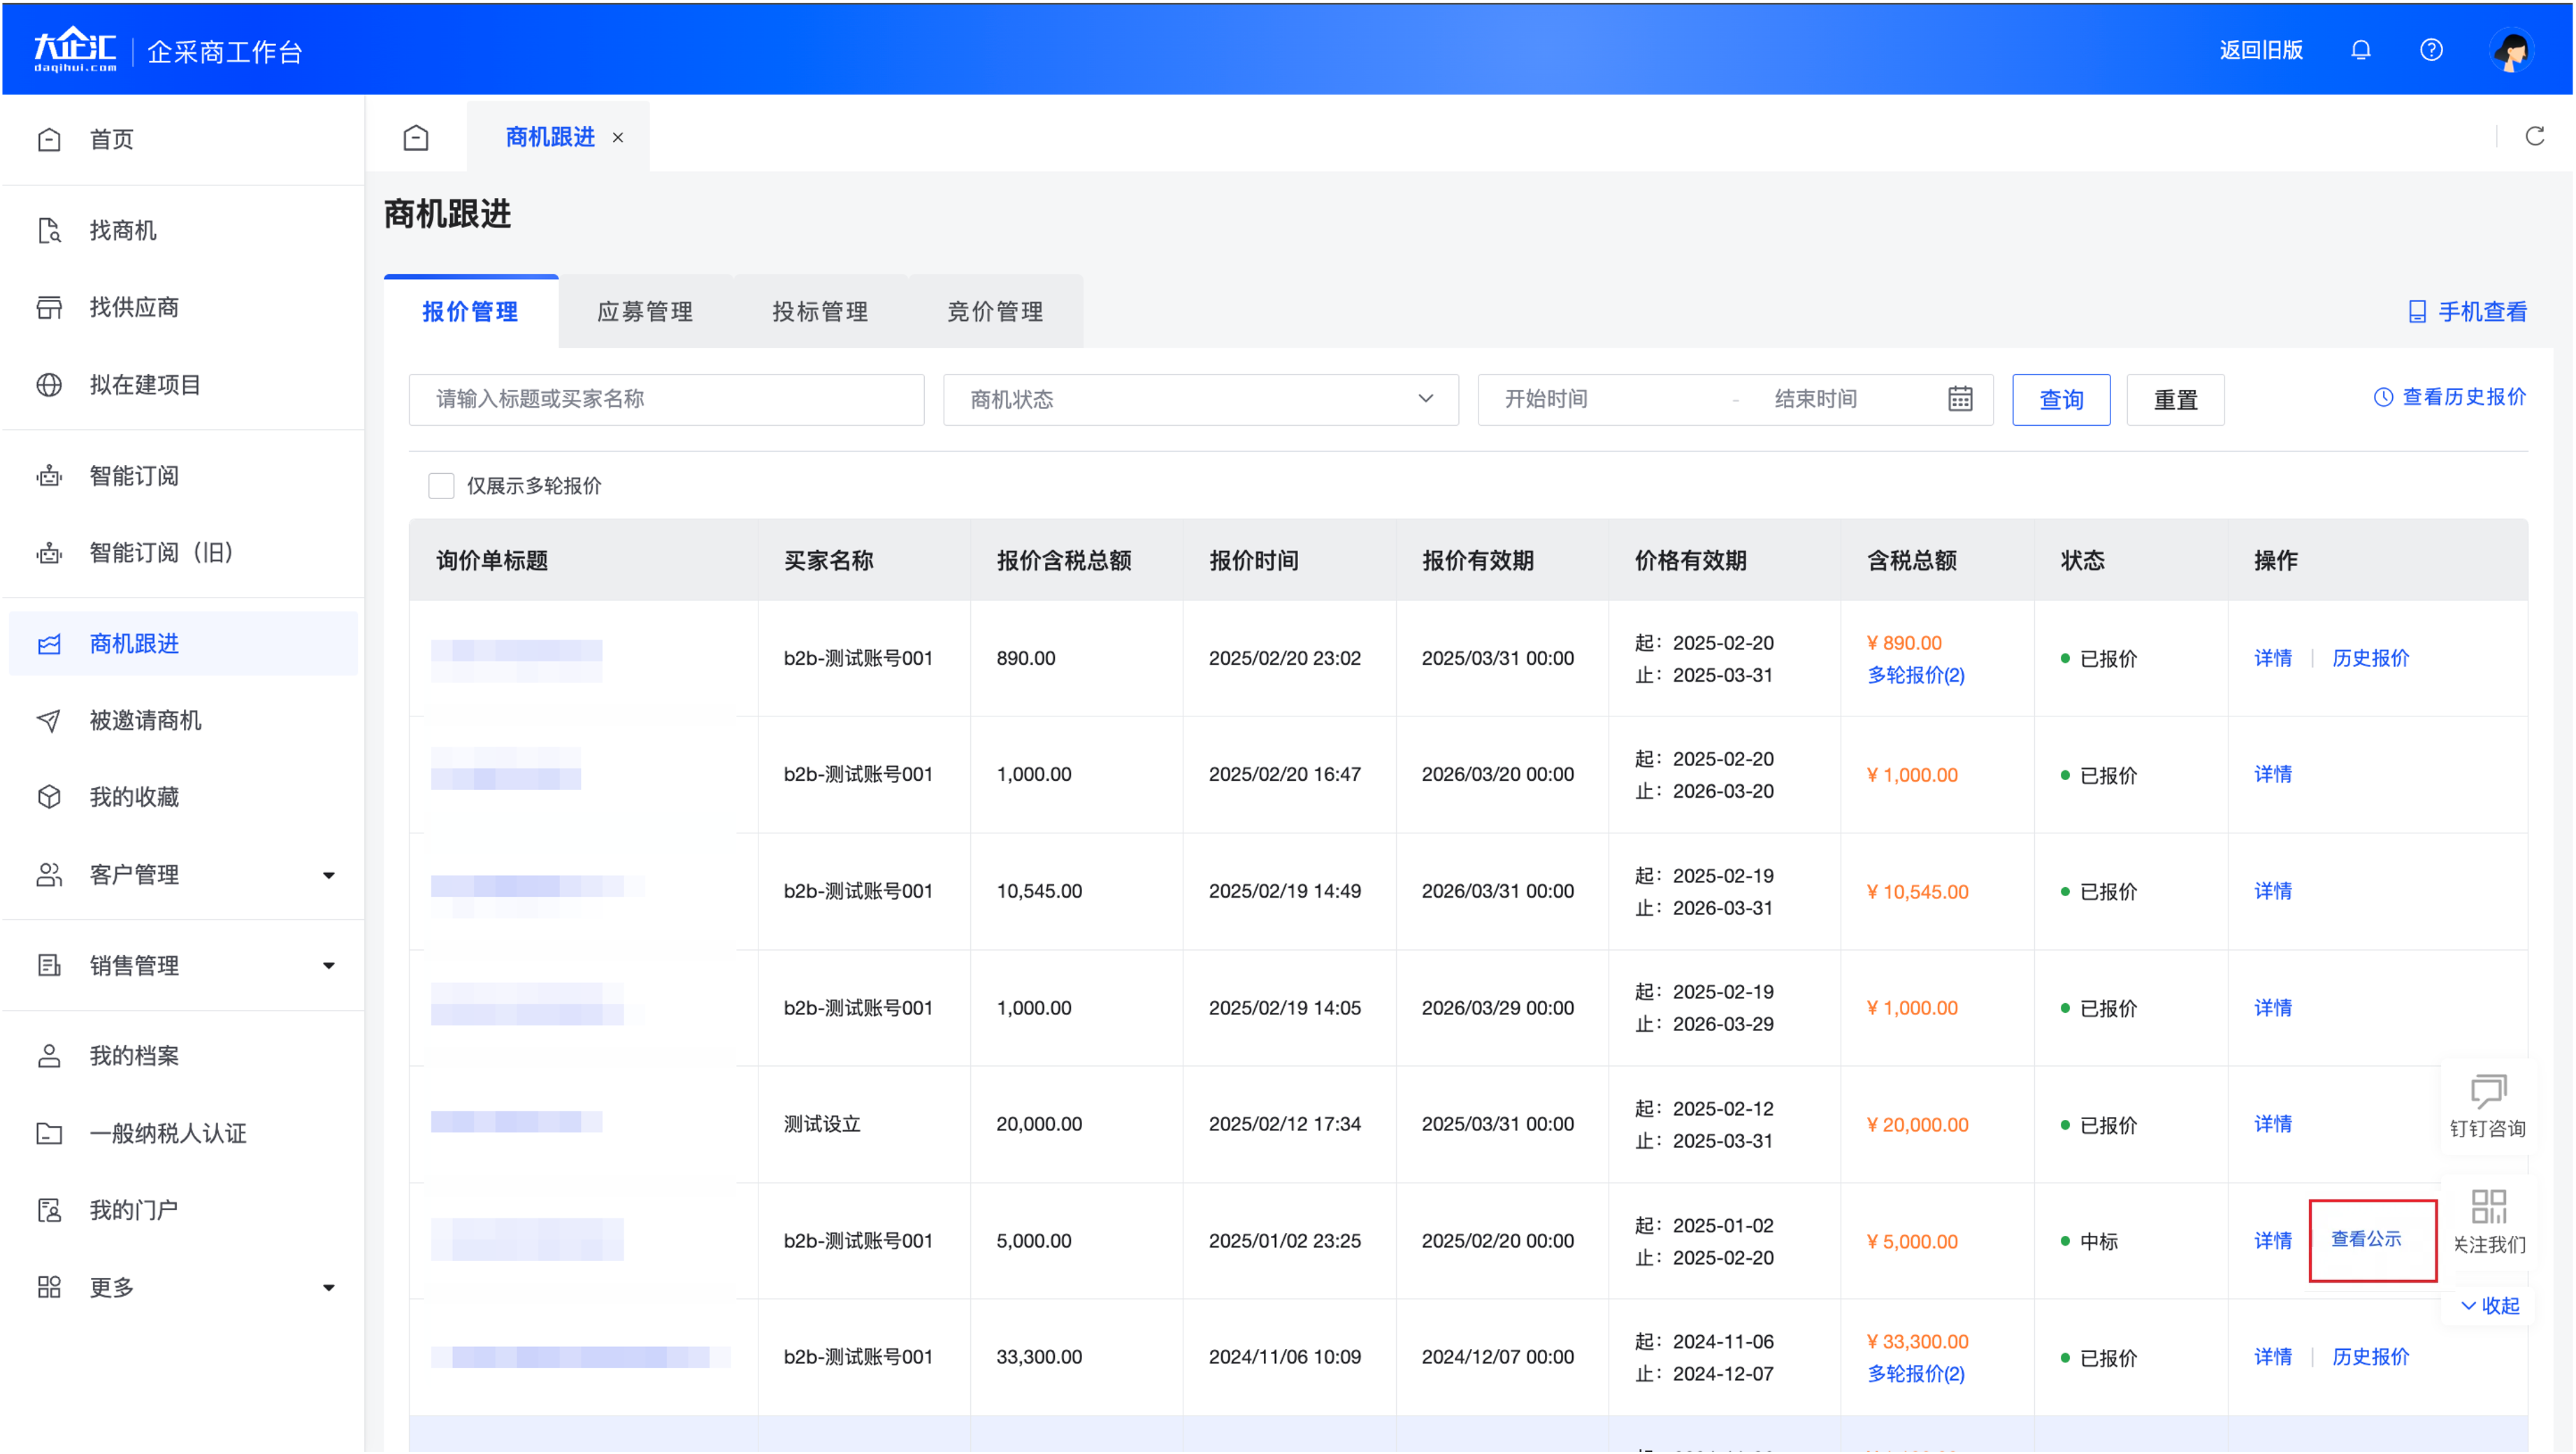The height and width of the screenshot is (1454, 2576).
Task: Click 返回旧版 link
Action: (2261, 49)
